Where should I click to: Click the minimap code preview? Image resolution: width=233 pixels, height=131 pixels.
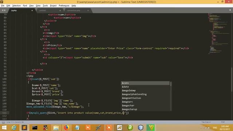[x=218, y=33]
